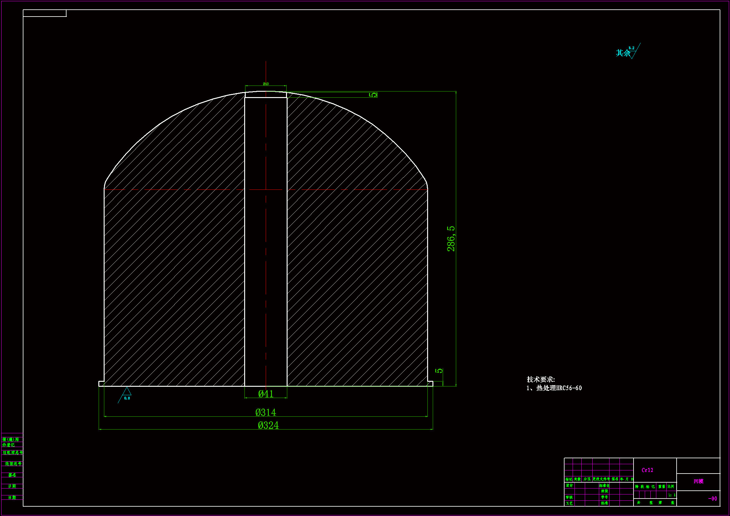Click the empty box at top-left corner
730x516 pixels.
(45, 13)
